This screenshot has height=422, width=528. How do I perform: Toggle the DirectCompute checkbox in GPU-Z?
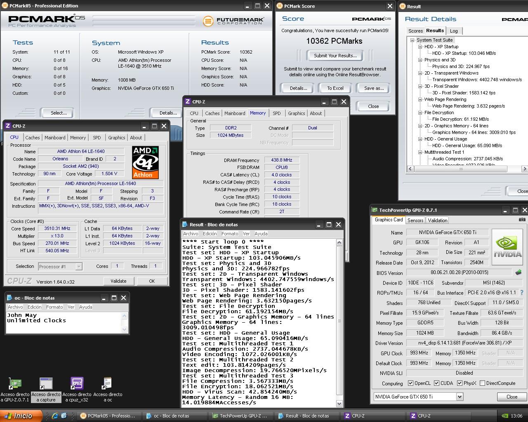point(482,383)
